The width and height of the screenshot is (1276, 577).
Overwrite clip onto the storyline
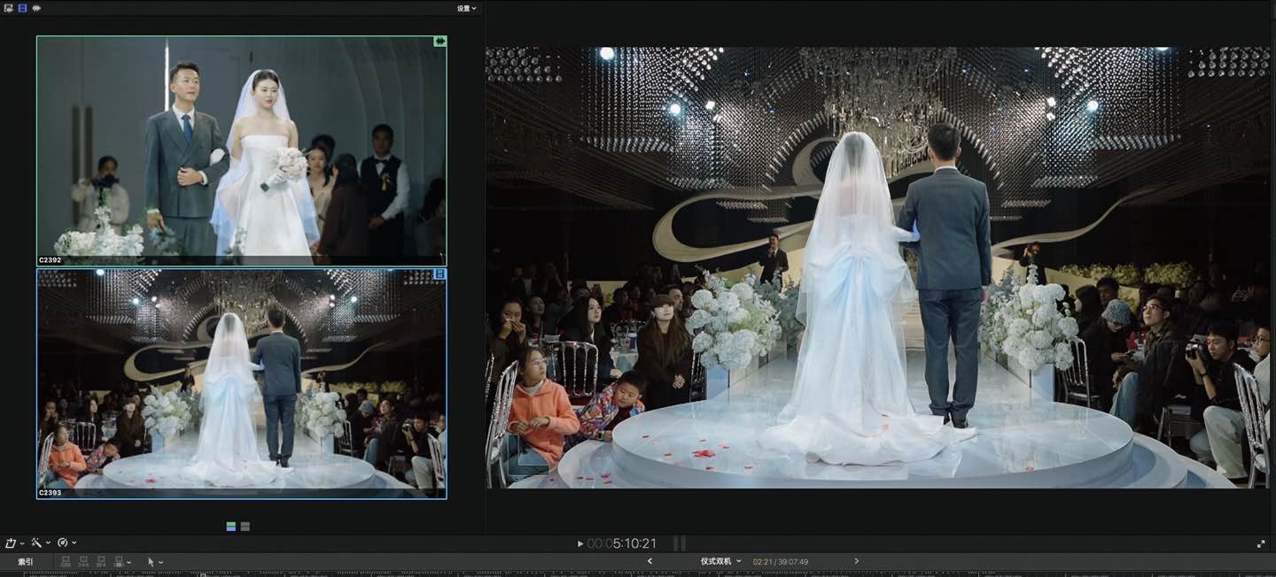118,562
